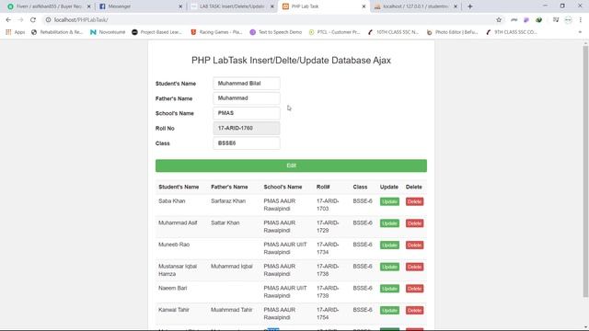Viewport: 589px width, 331px height.
Task: Click Update for Muhammad Asif
Action: (389, 223)
